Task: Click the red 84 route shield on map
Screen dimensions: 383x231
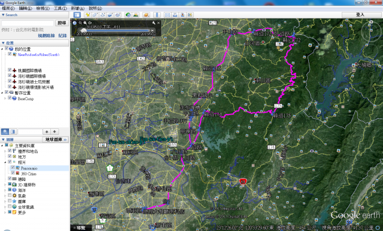Action: [x=242, y=181]
